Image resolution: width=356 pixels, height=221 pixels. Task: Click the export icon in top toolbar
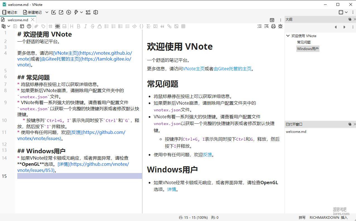61,12
